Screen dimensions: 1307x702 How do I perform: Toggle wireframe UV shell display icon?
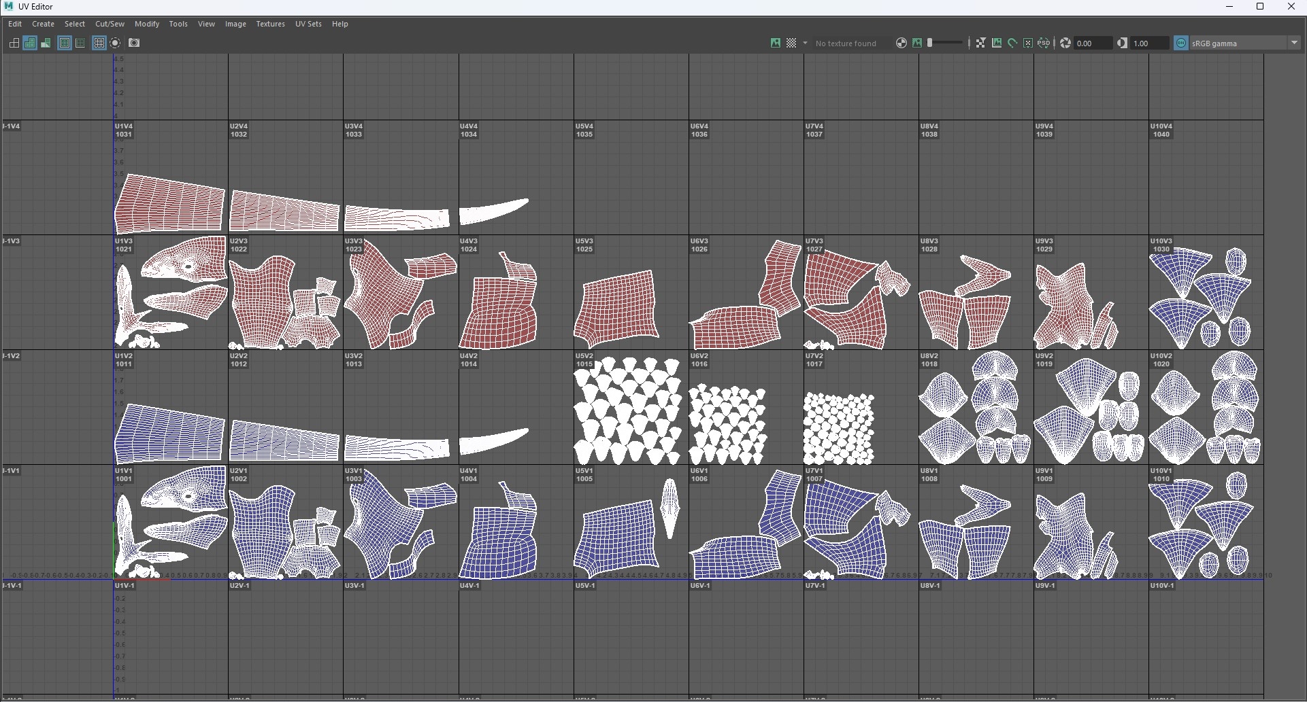pos(14,43)
